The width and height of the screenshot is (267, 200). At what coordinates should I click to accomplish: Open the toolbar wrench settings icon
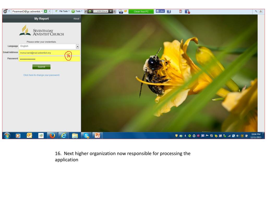[x=256, y=11]
